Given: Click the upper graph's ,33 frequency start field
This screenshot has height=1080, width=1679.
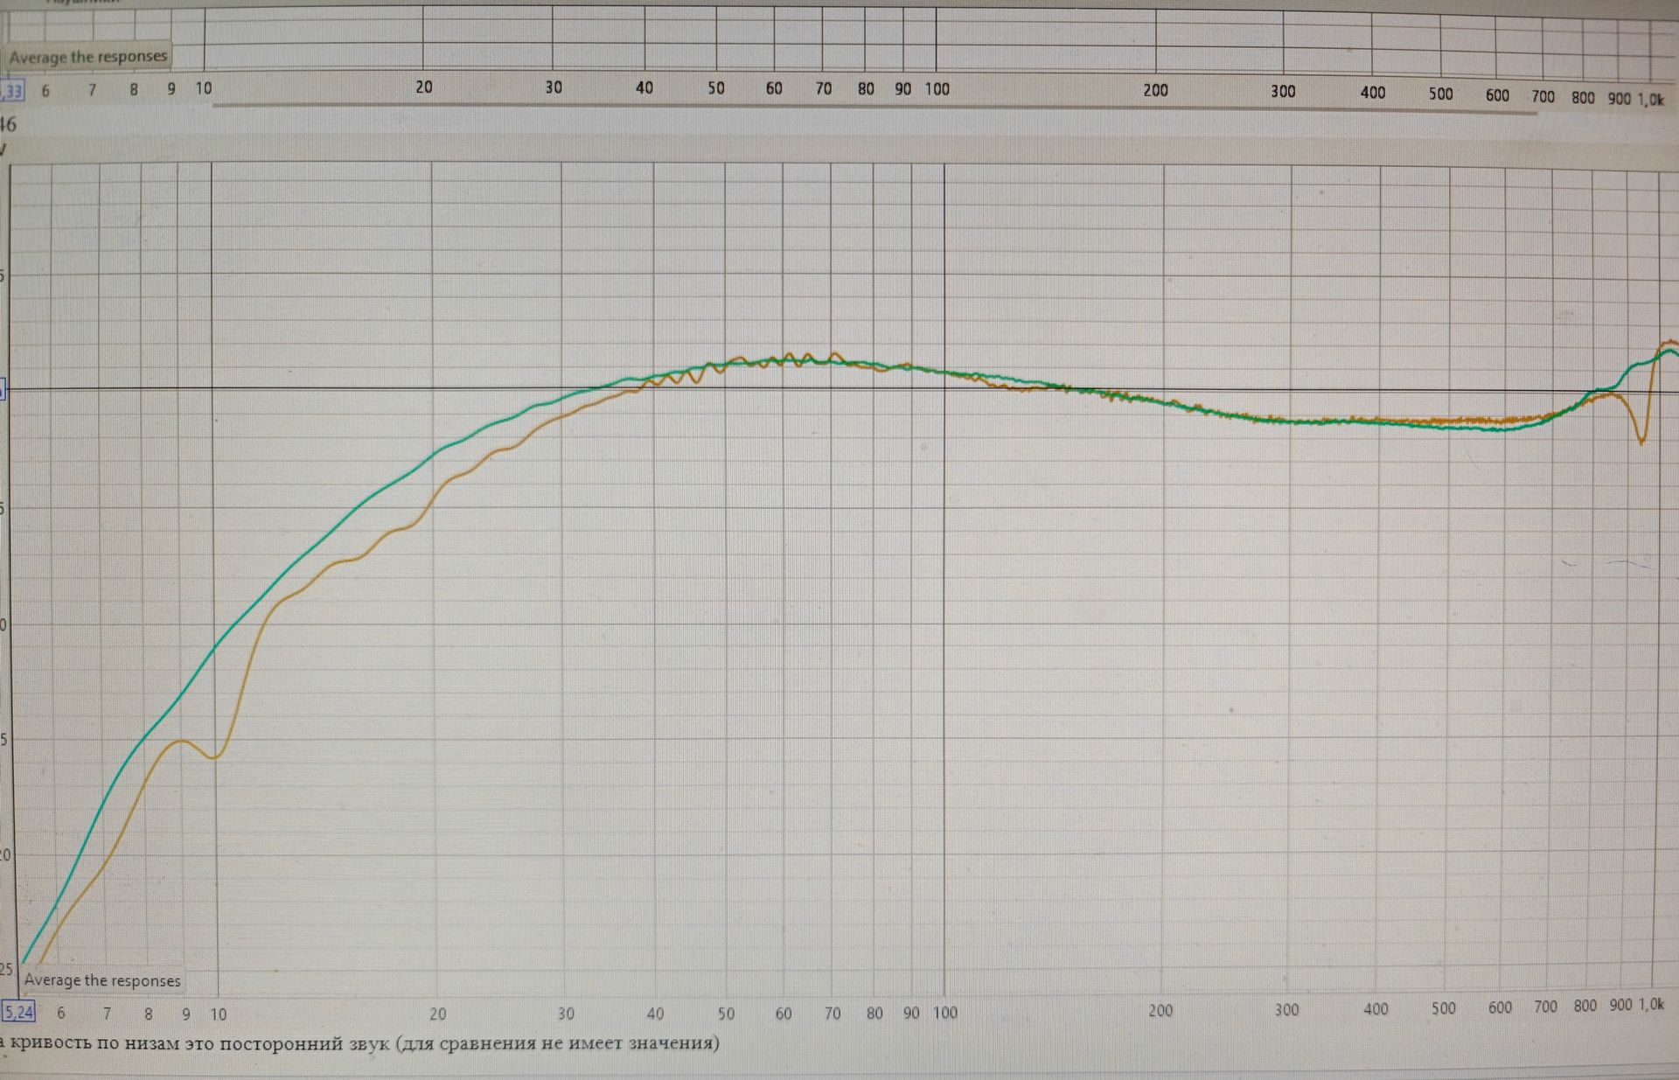Looking at the screenshot, I should 12,91.
